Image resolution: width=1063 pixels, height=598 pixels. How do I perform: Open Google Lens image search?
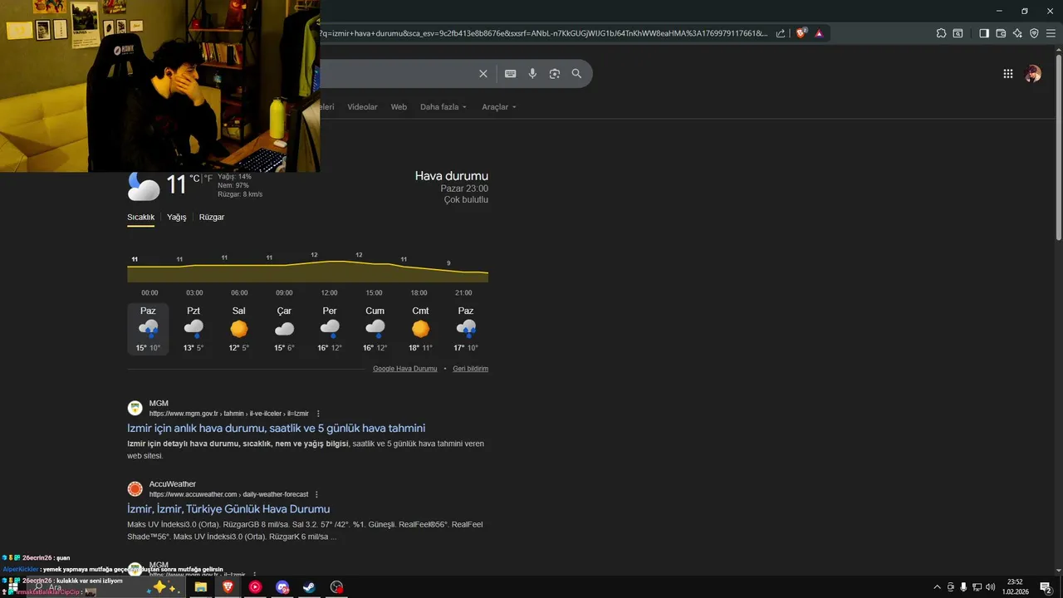[x=555, y=74]
